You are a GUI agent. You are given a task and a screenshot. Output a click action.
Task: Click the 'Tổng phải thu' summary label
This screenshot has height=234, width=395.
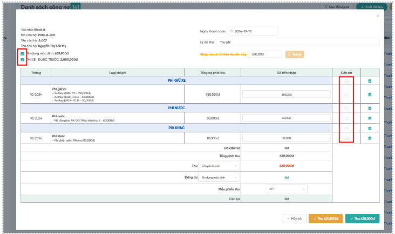coord(229,155)
